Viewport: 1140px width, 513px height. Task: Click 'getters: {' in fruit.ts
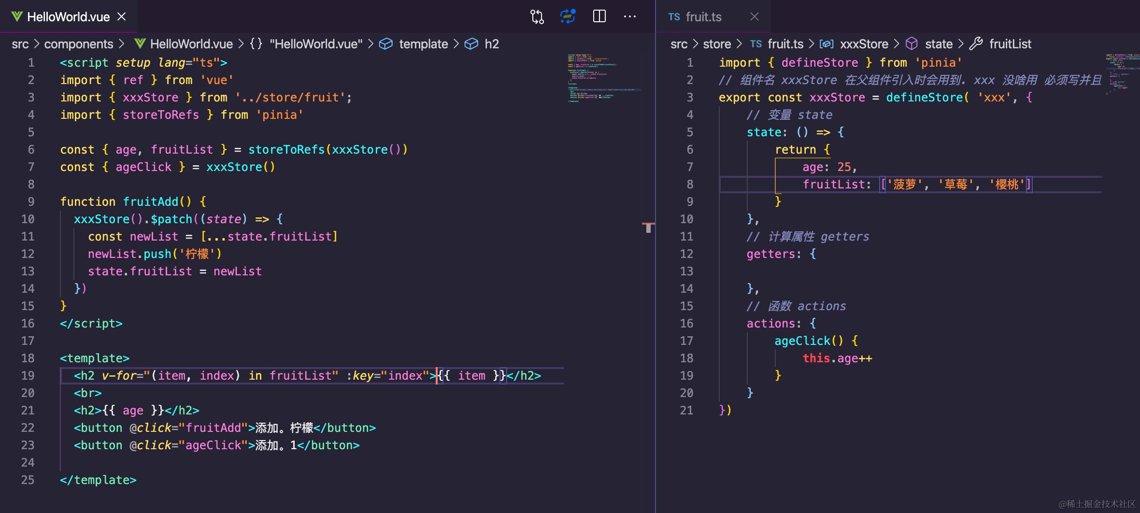[x=781, y=254]
